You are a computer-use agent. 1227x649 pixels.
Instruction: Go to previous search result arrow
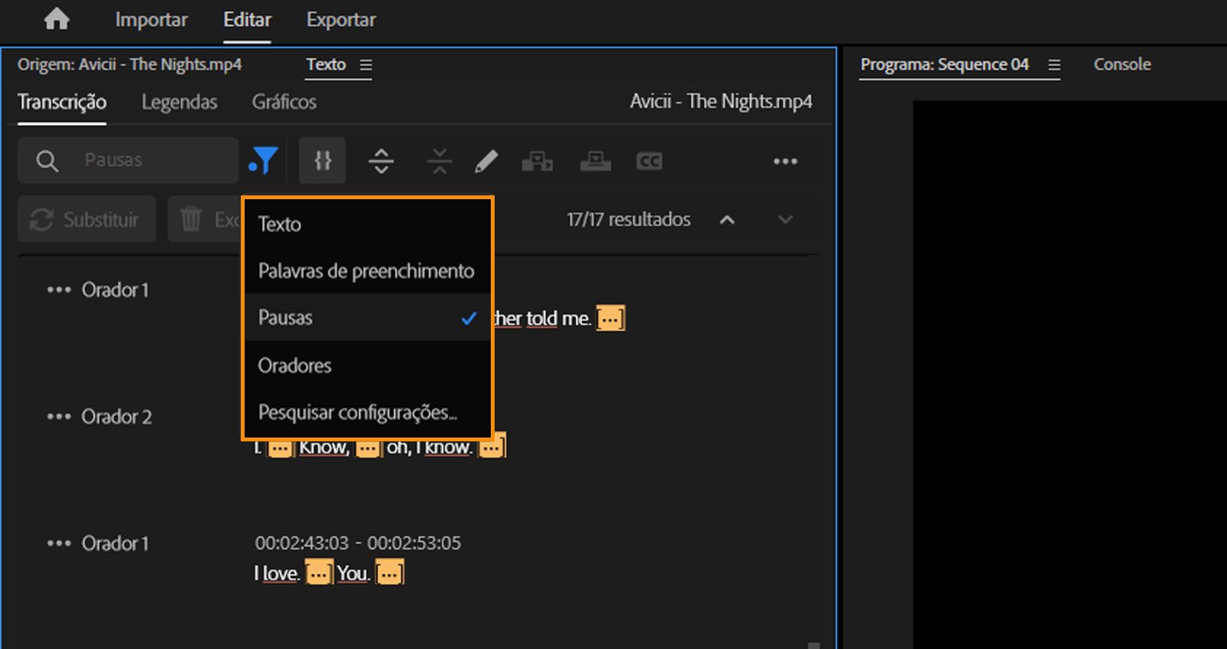point(727,220)
